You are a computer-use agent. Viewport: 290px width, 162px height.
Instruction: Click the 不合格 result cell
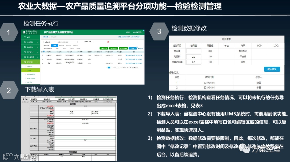click(243, 57)
